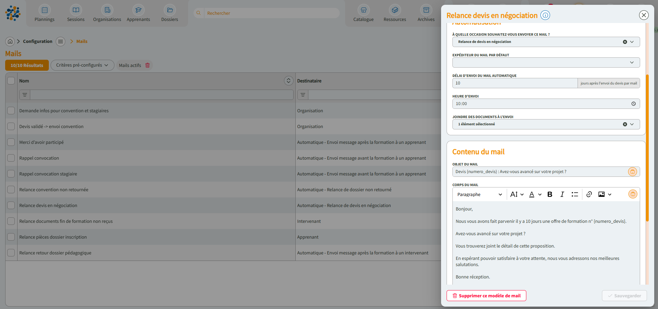Open the Paragraphe style dropdown
Image resolution: width=658 pixels, height=309 pixels.
tap(479, 194)
